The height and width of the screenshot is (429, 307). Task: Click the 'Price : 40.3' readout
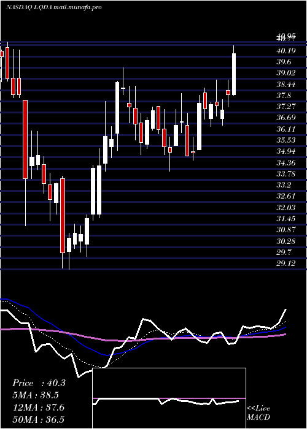(39, 383)
